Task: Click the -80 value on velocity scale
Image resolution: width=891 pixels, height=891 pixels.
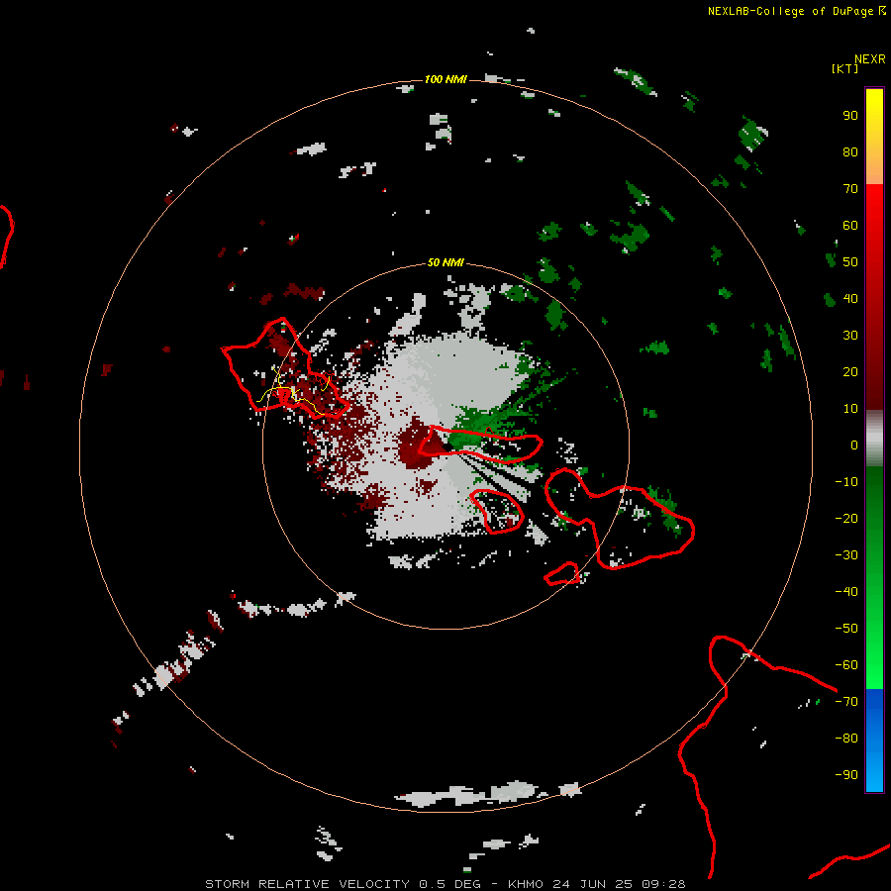Action: pyautogui.click(x=846, y=739)
